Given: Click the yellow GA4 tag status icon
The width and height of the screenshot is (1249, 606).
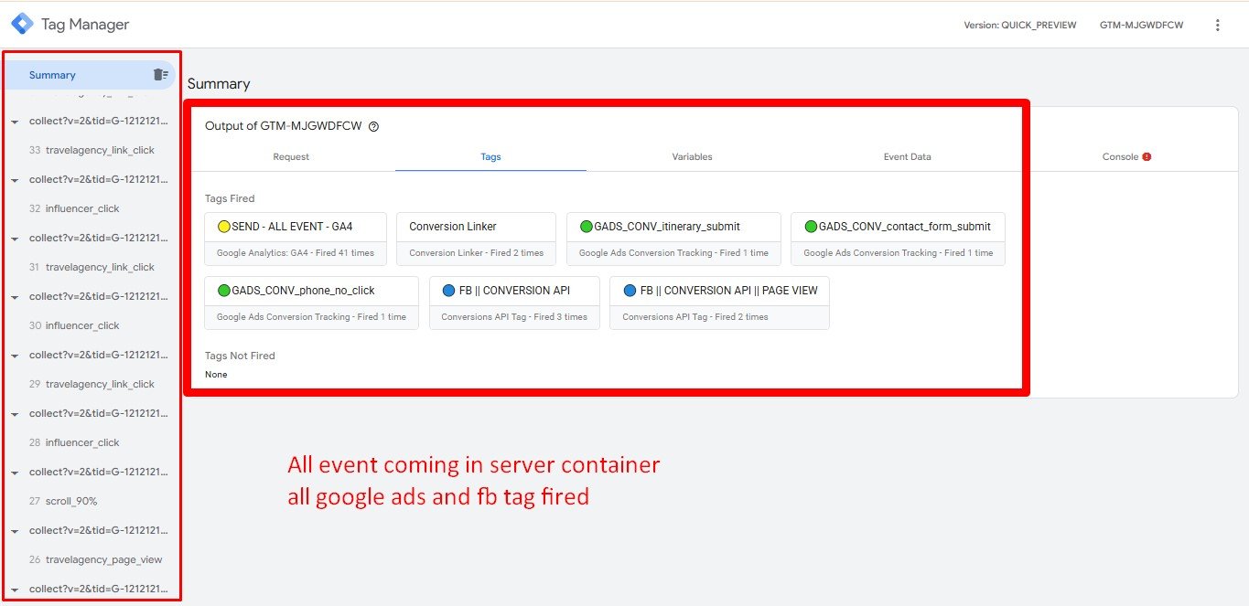Looking at the screenshot, I should click(x=224, y=227).
